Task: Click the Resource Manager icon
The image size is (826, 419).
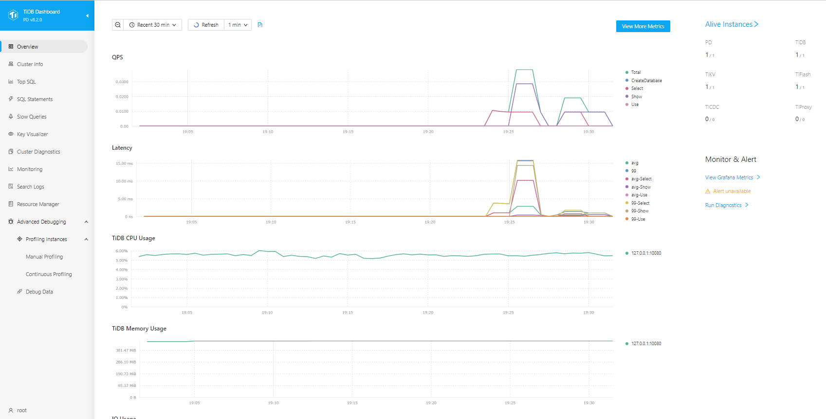Action: coord(11,204)
